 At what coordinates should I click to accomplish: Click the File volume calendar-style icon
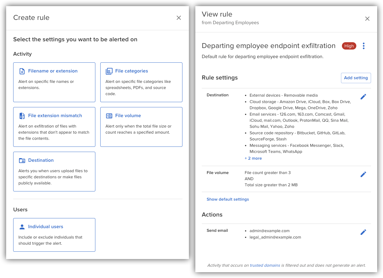pyautogui.click(x=109, y=116)
